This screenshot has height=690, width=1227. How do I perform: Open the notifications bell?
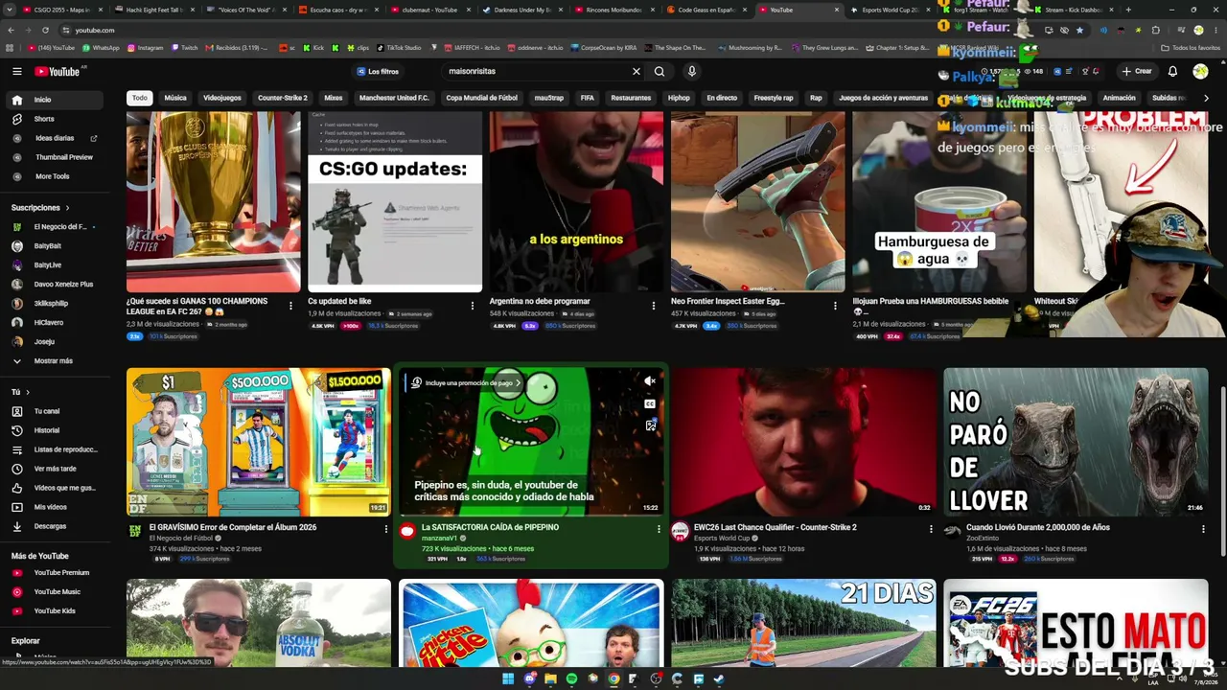1172,71
